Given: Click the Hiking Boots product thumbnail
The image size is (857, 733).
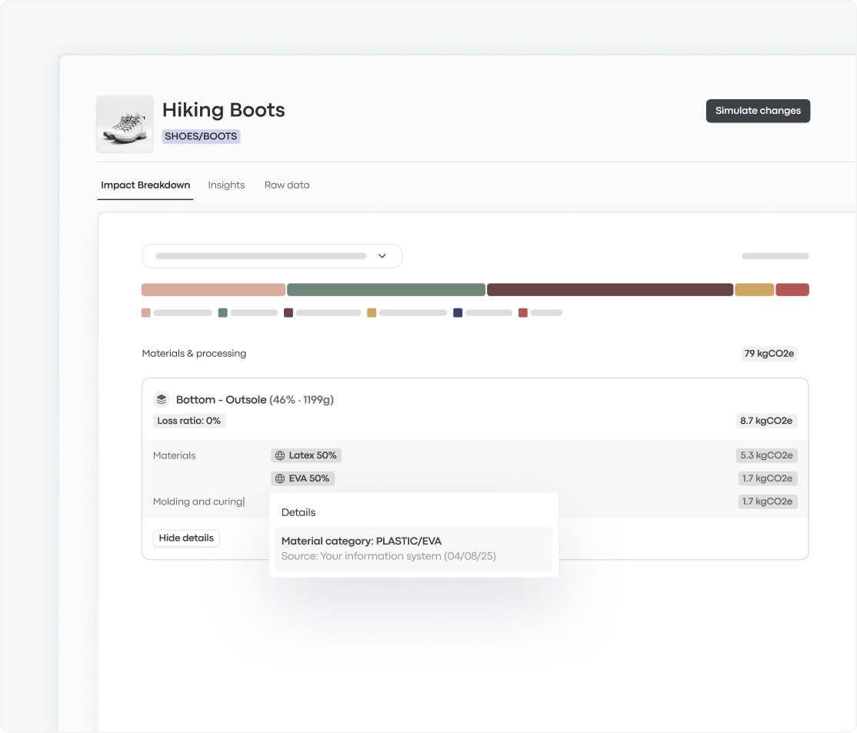Looking at the screenshot, I should (x=125, y=124).
